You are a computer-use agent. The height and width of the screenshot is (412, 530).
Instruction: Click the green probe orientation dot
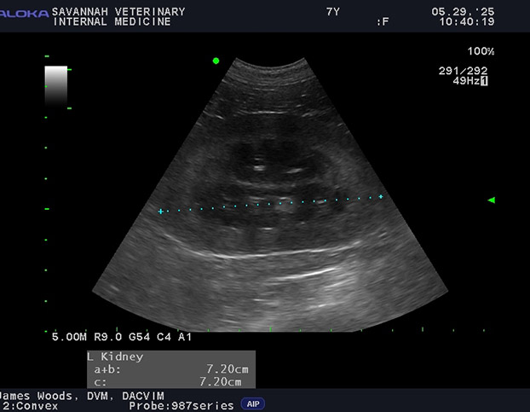[216, 61]
